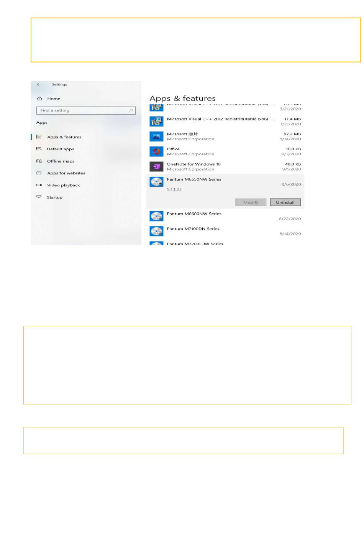Go back with the Settings arrow
The image size is (364, 544).
pyautogui.click(x=39, y=84)
